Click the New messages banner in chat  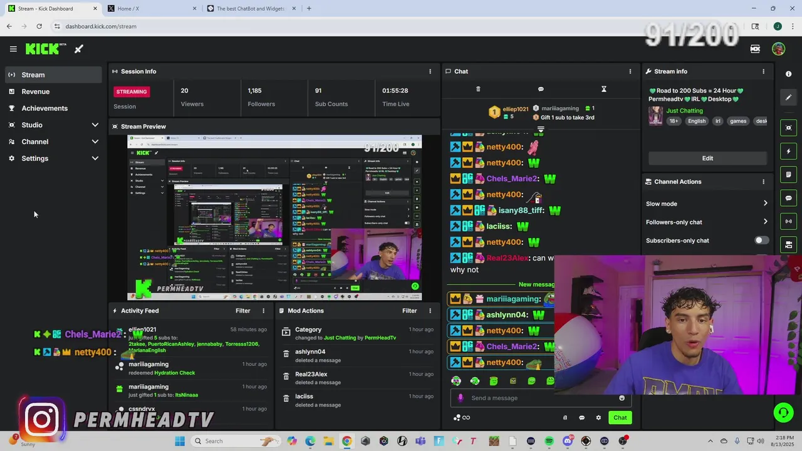click(536, 284)
